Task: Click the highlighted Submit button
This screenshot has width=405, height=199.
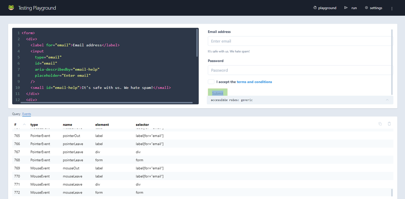Action: pos(217,92)
